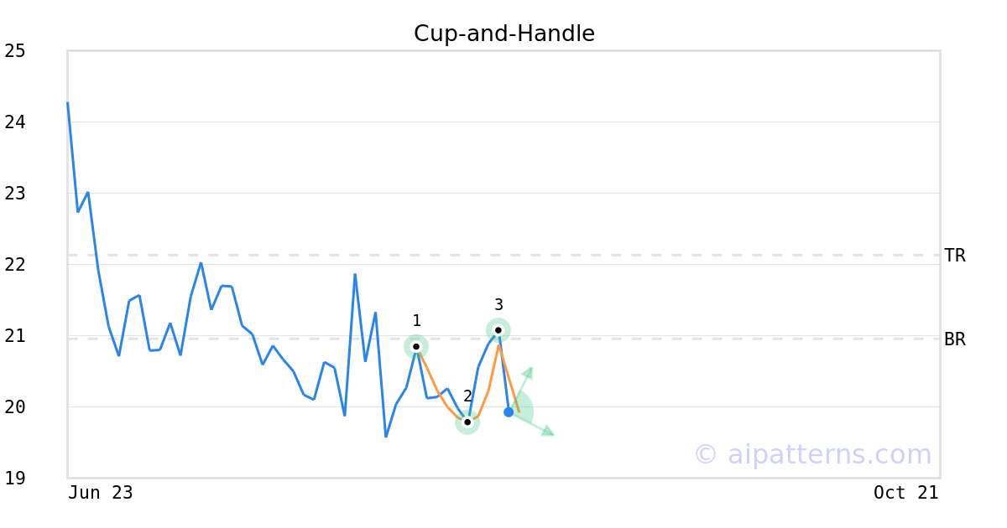
Task: Click the 19 price axis label
Action: 15,479
